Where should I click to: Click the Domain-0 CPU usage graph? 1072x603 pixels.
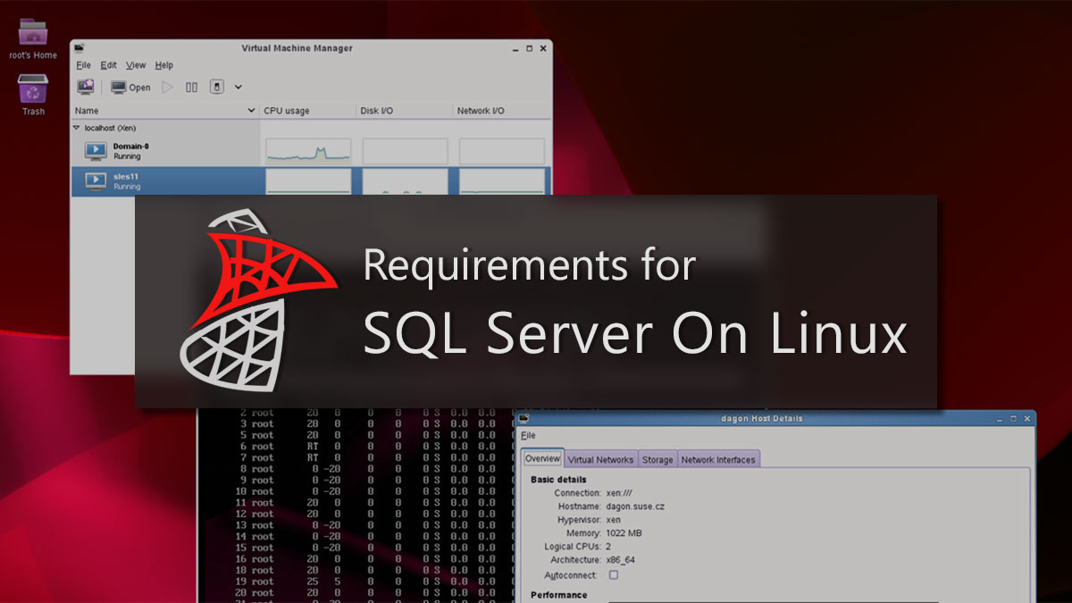coord(308,150)
